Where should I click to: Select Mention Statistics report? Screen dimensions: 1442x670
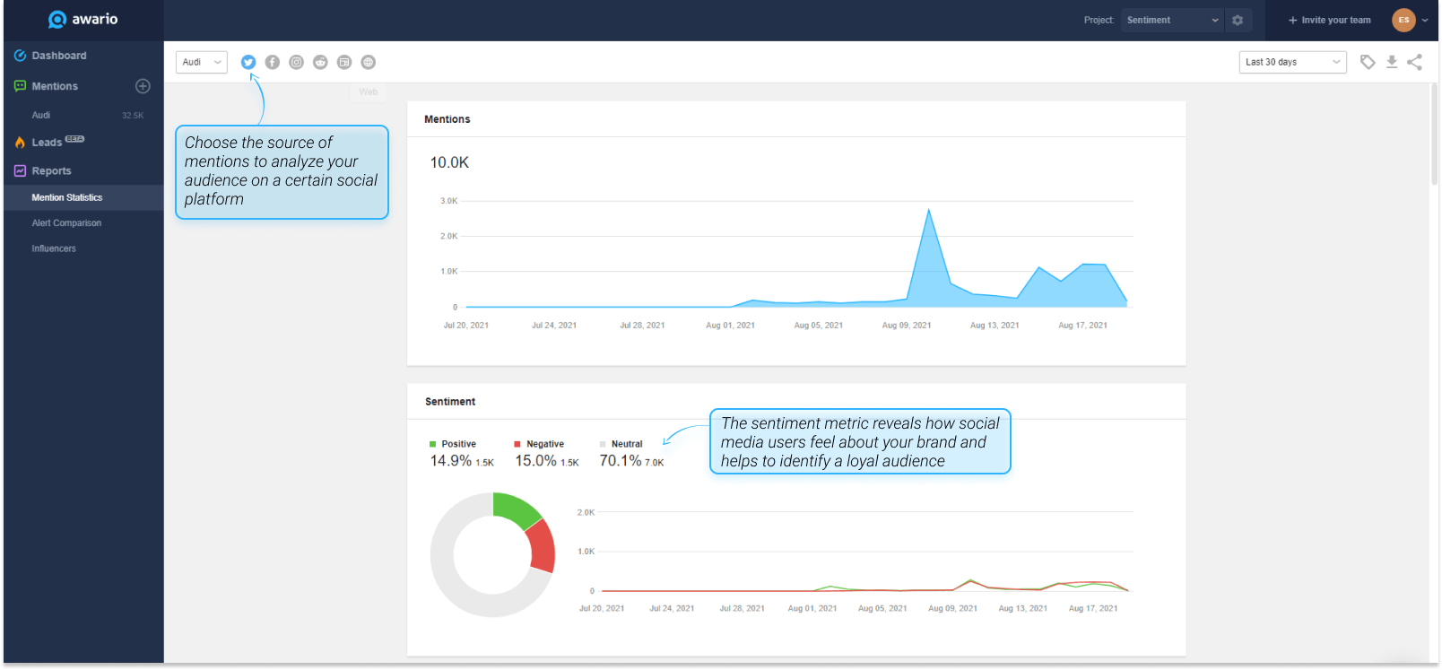pos(83,197)
